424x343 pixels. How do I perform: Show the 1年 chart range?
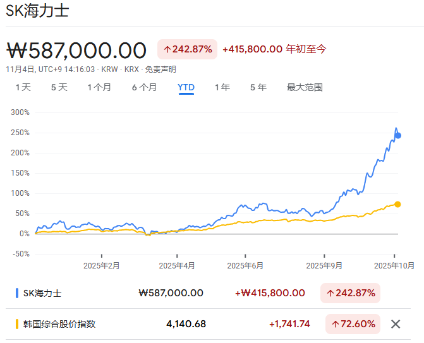point(222,87)
